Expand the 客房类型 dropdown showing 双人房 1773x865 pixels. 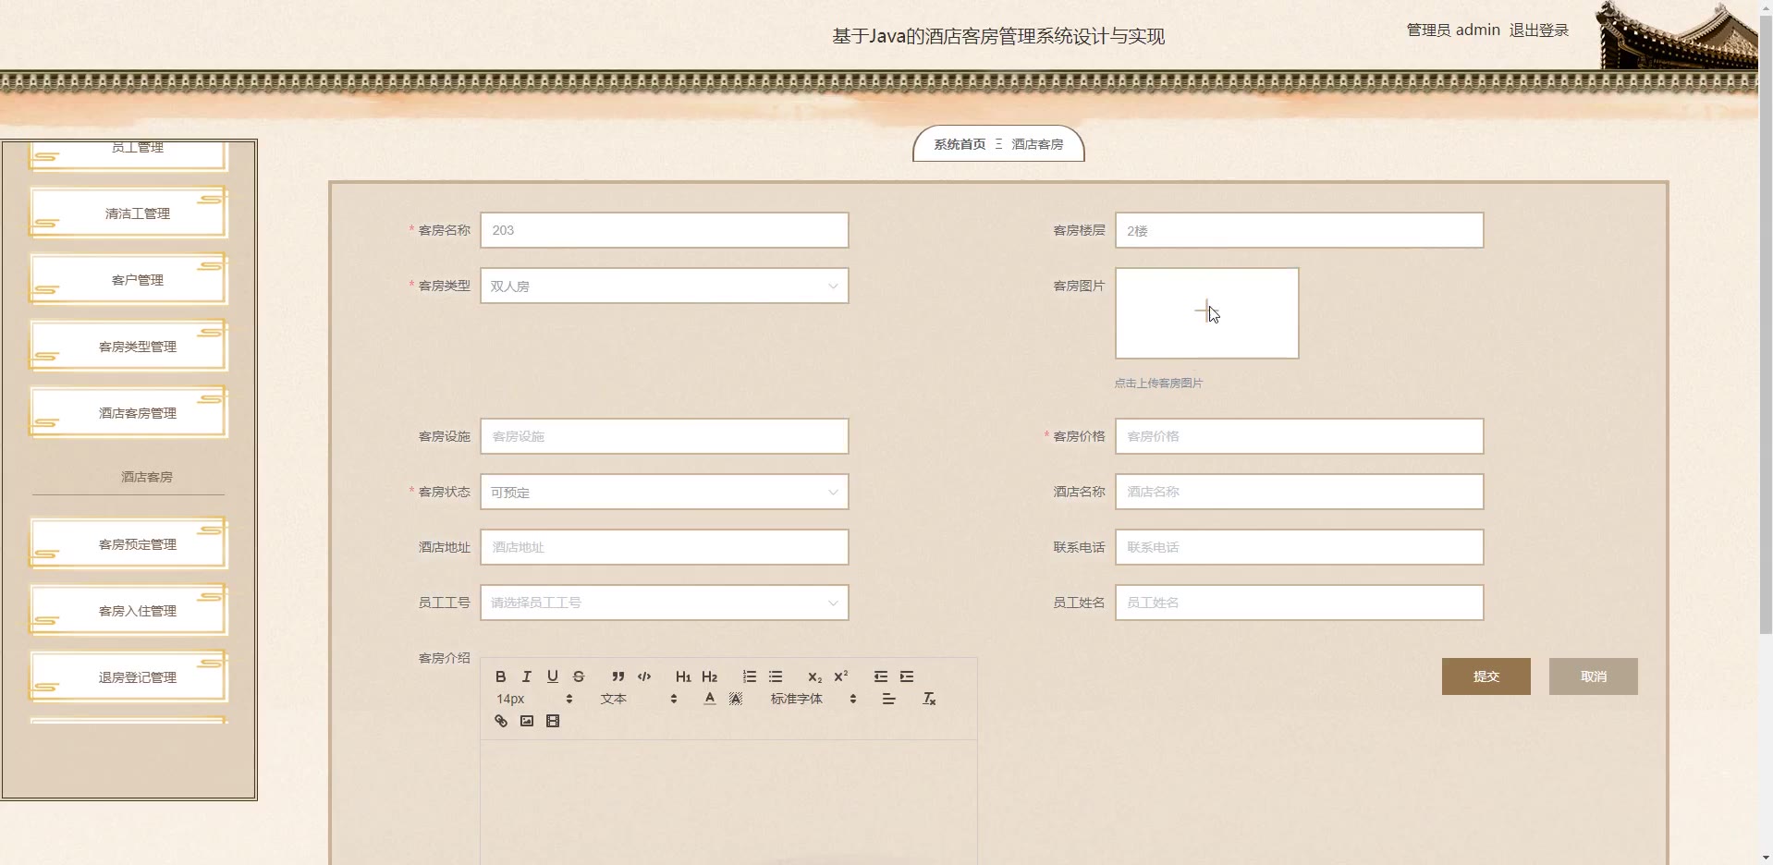tap(664, 286)
